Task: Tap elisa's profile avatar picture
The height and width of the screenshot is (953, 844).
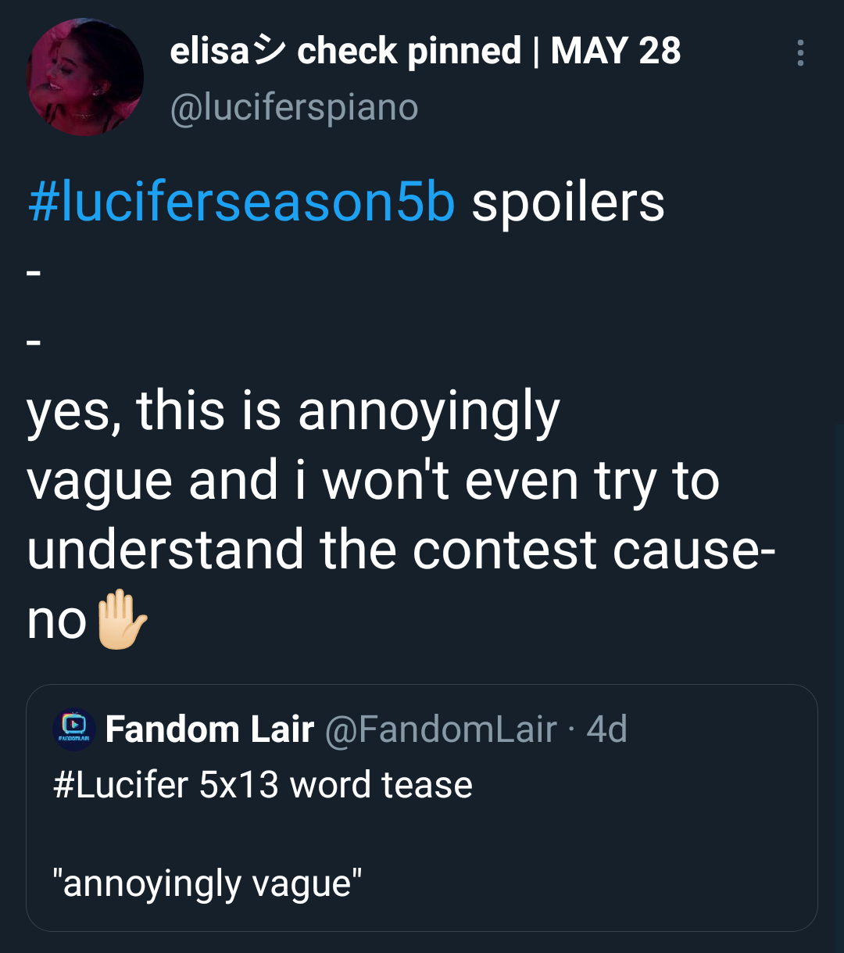Action: click(85, 77)
